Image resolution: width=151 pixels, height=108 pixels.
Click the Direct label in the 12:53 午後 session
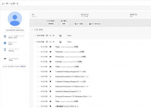(70, 35)
